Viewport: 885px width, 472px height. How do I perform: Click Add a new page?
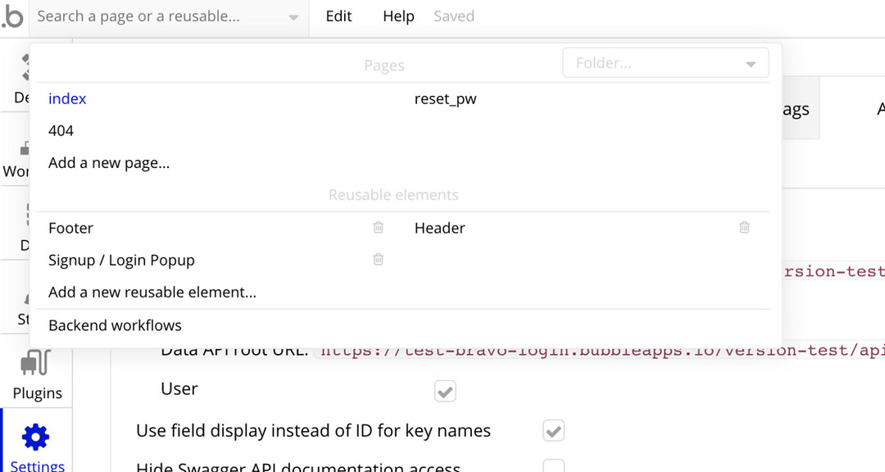tap(109, 163)
